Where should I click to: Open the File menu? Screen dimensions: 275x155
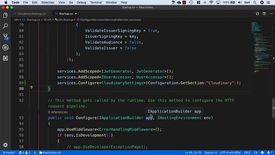[26, 3]
